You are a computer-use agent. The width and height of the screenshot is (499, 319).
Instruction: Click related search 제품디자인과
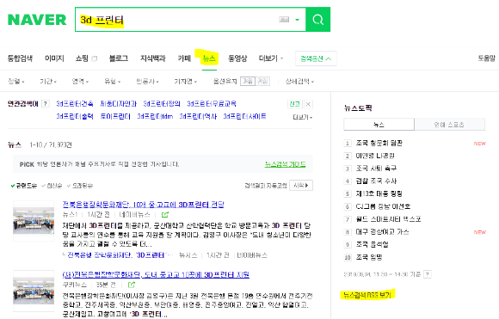tap(118, 104)
